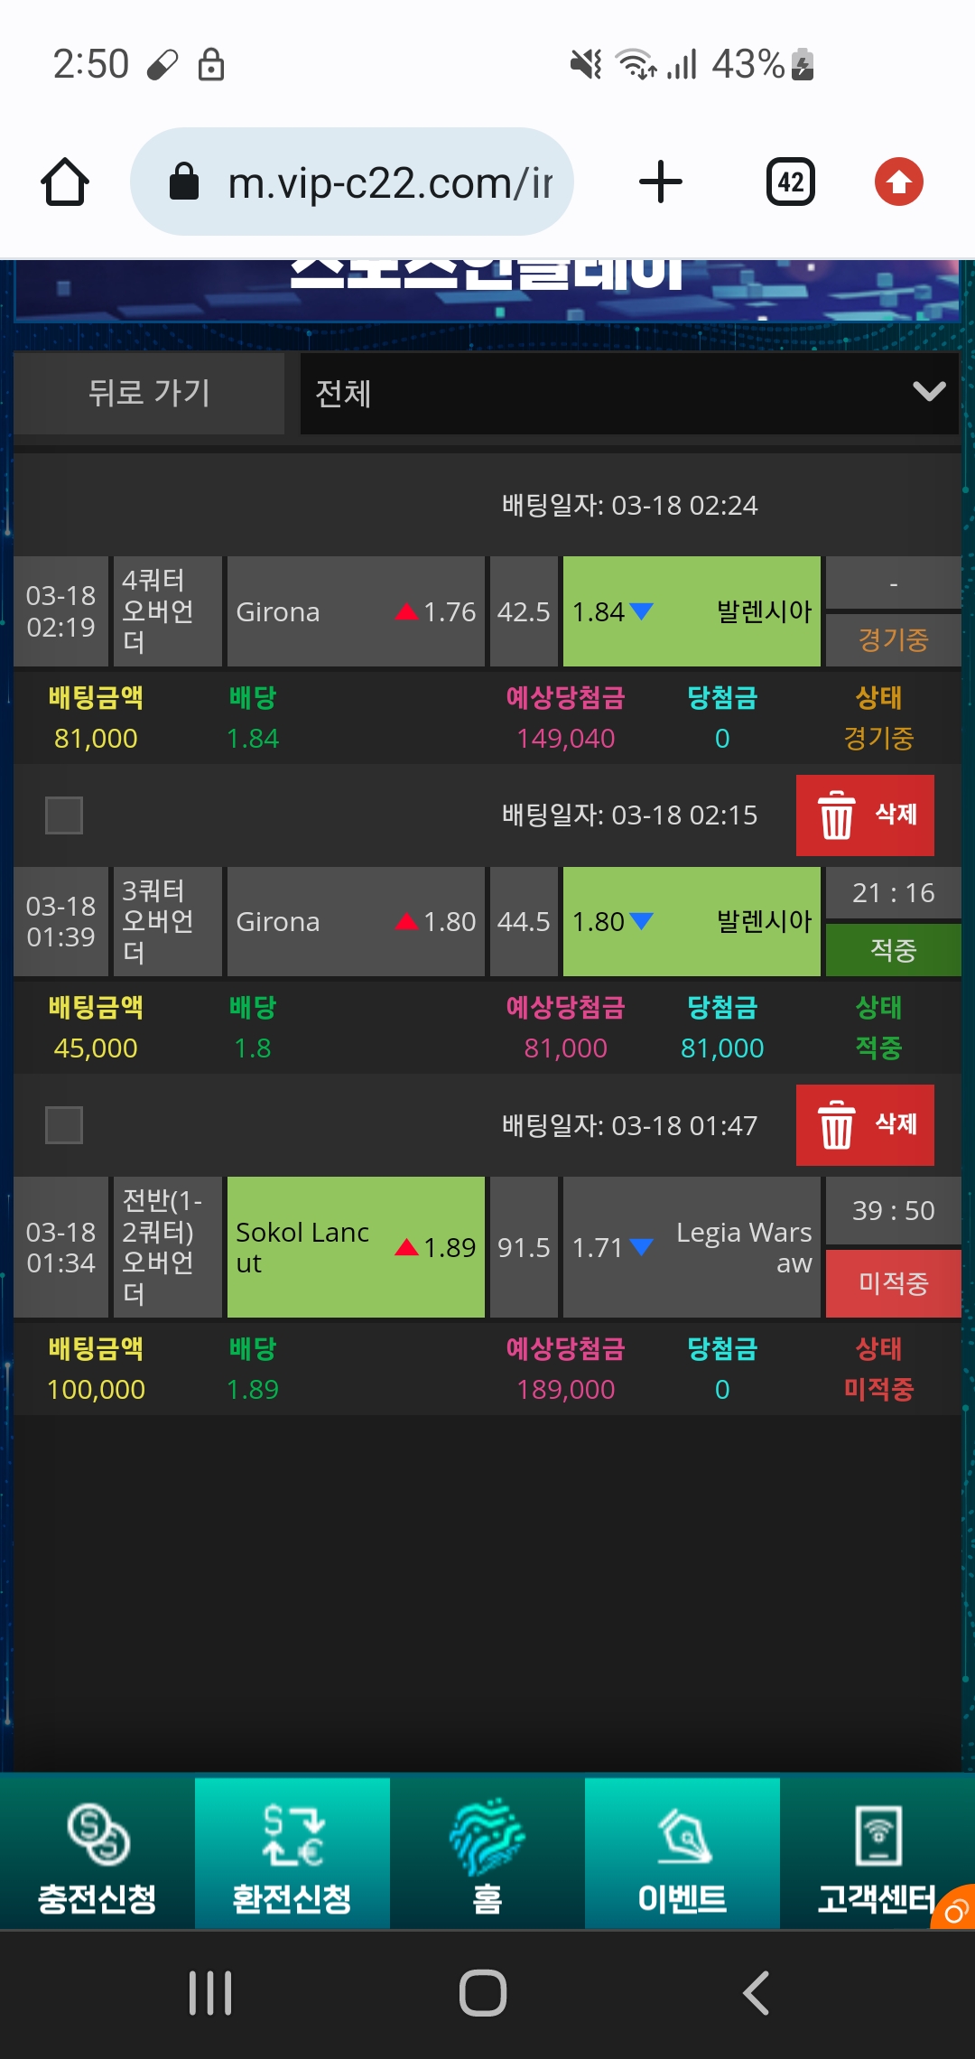
Task: Open 환전신청 withdrawal request
Action: pyautogui.click(x=292, y=1853)
